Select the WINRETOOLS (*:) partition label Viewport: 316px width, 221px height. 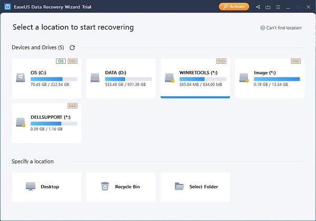click(199, 73)
